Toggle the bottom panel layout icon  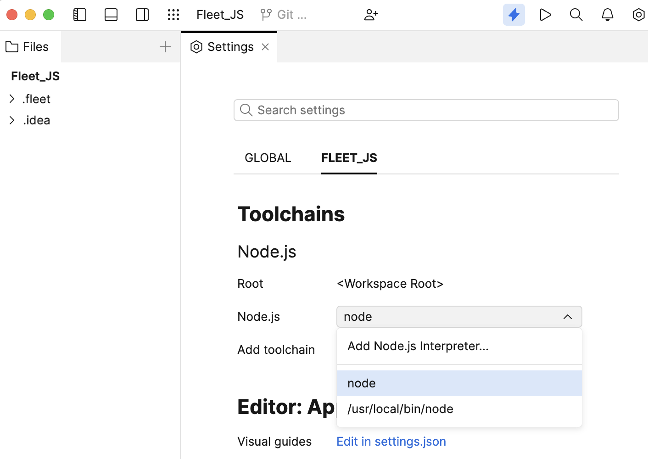tap(111, 14)
